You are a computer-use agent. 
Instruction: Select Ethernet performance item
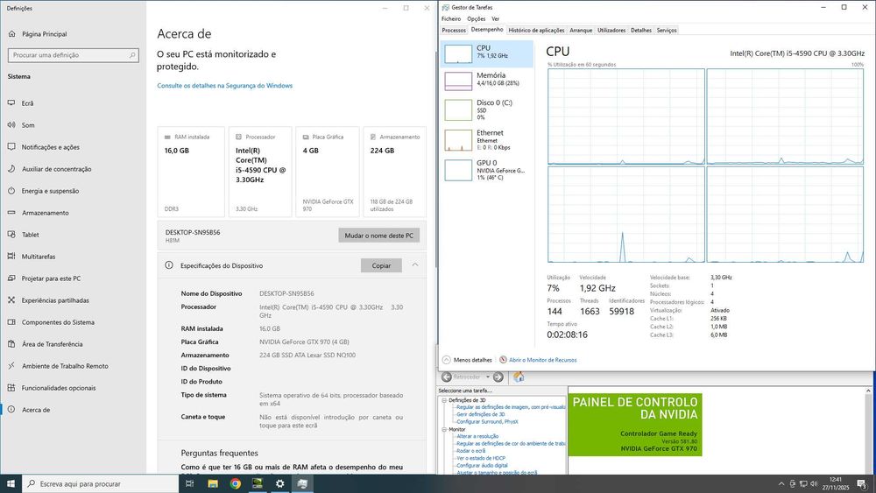click(486, 140)
